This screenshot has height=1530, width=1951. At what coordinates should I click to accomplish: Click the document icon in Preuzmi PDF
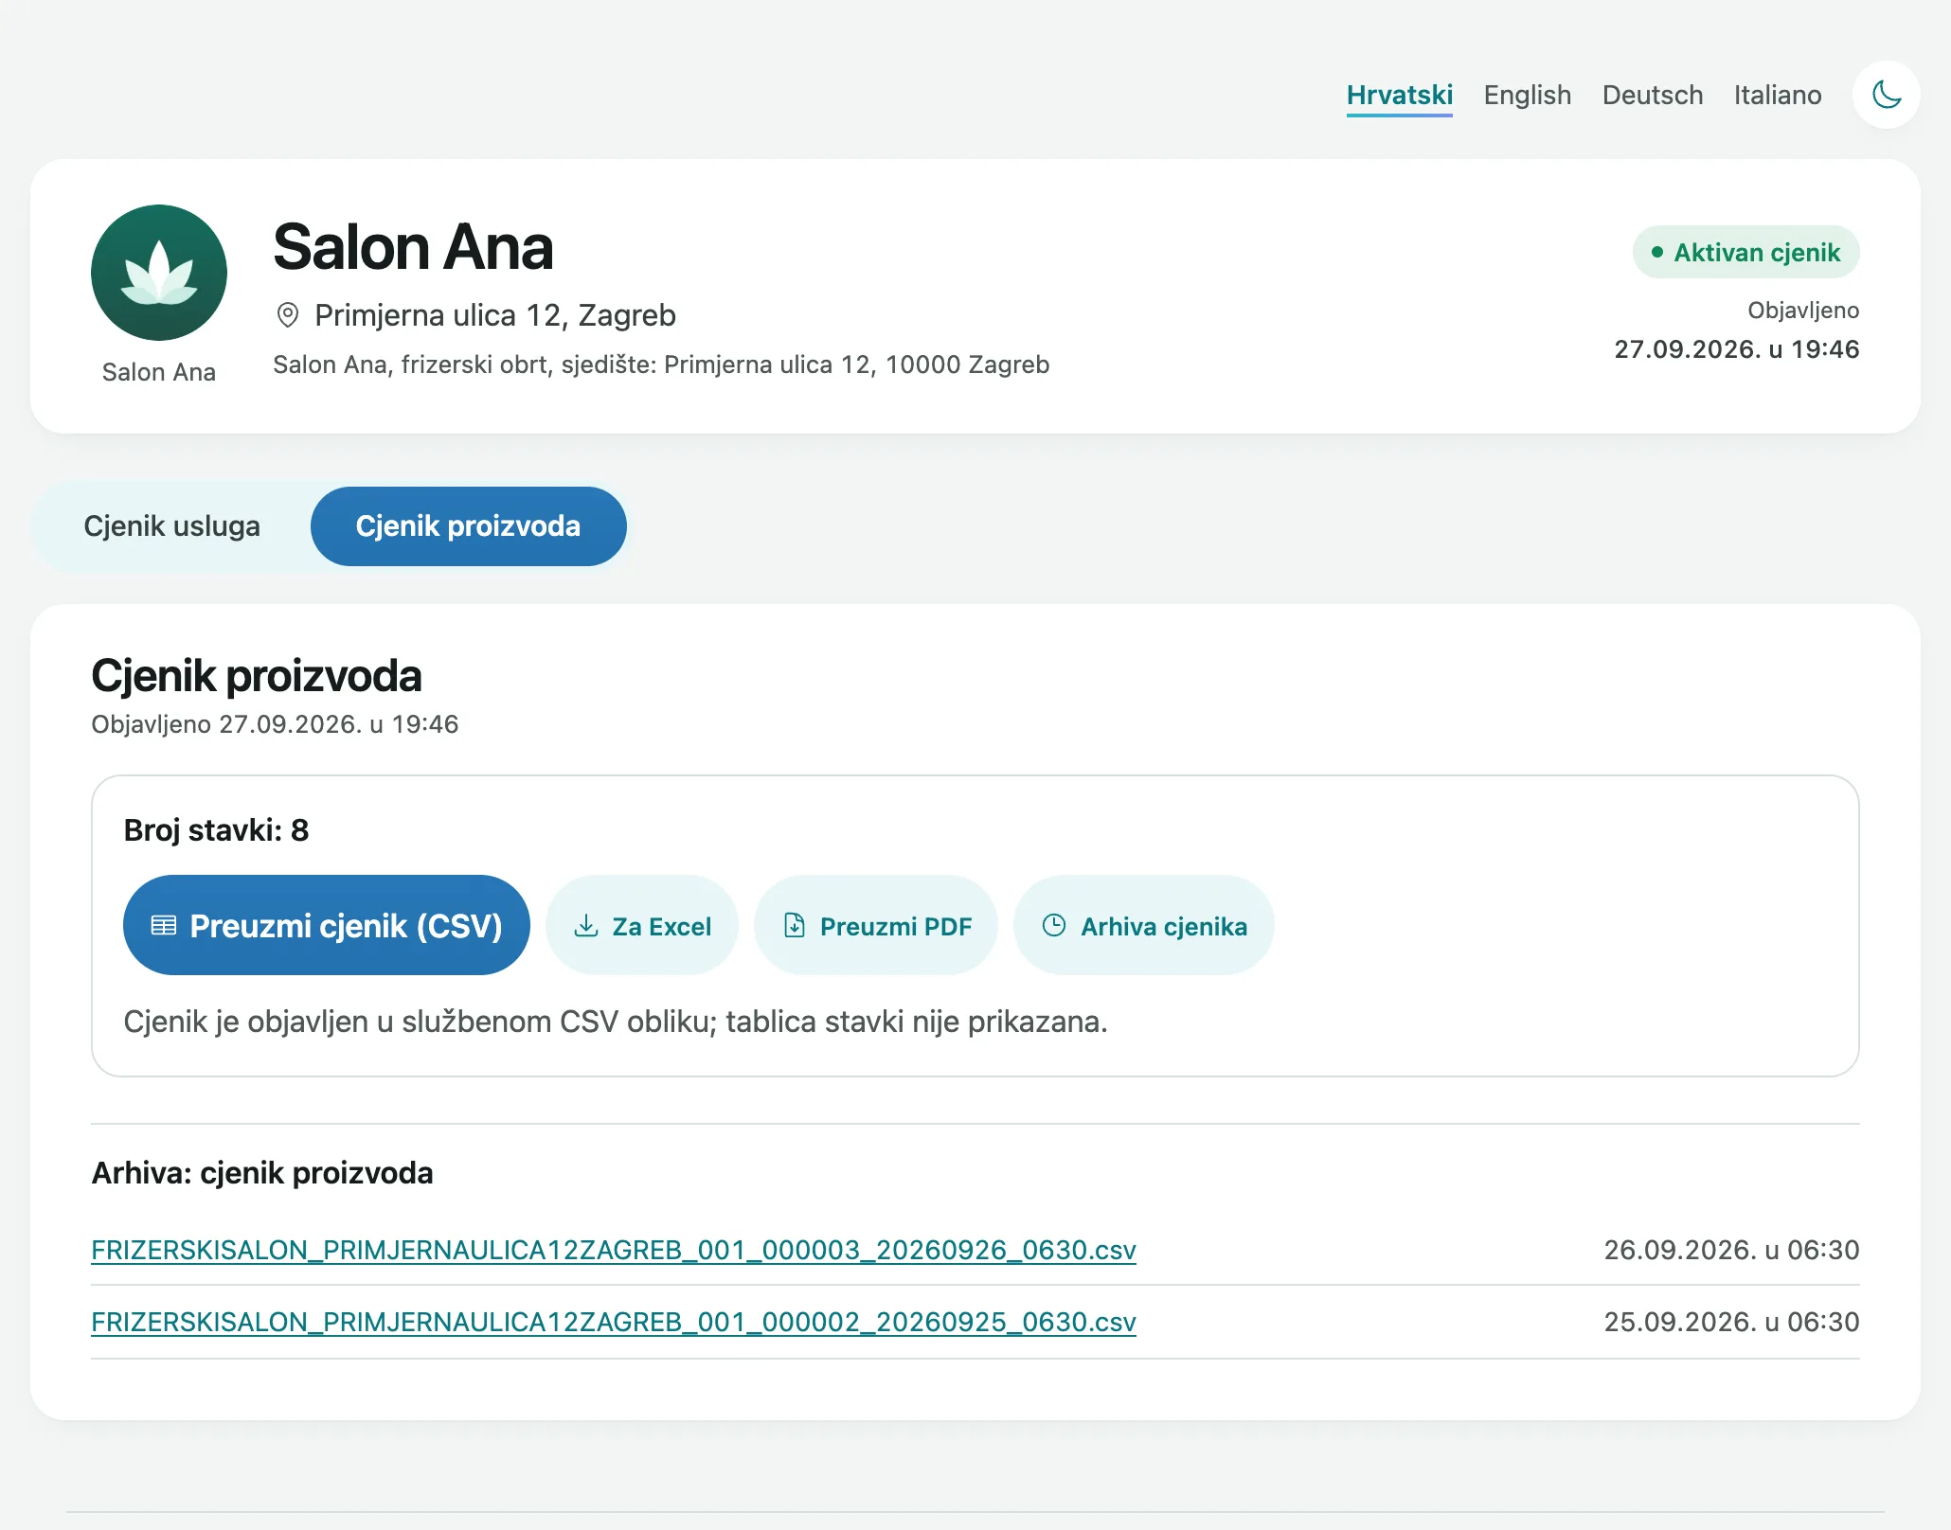click(795, 926)
